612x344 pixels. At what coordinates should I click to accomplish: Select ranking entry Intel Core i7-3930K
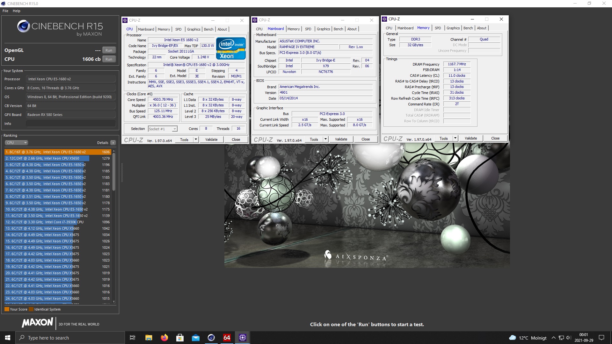click(58, 222)
